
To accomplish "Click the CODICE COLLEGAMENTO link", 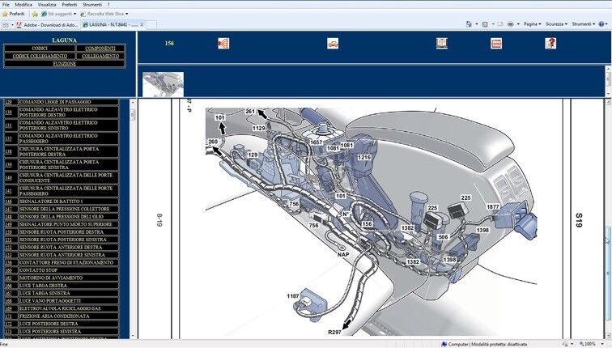I will [x=40, y=56].
